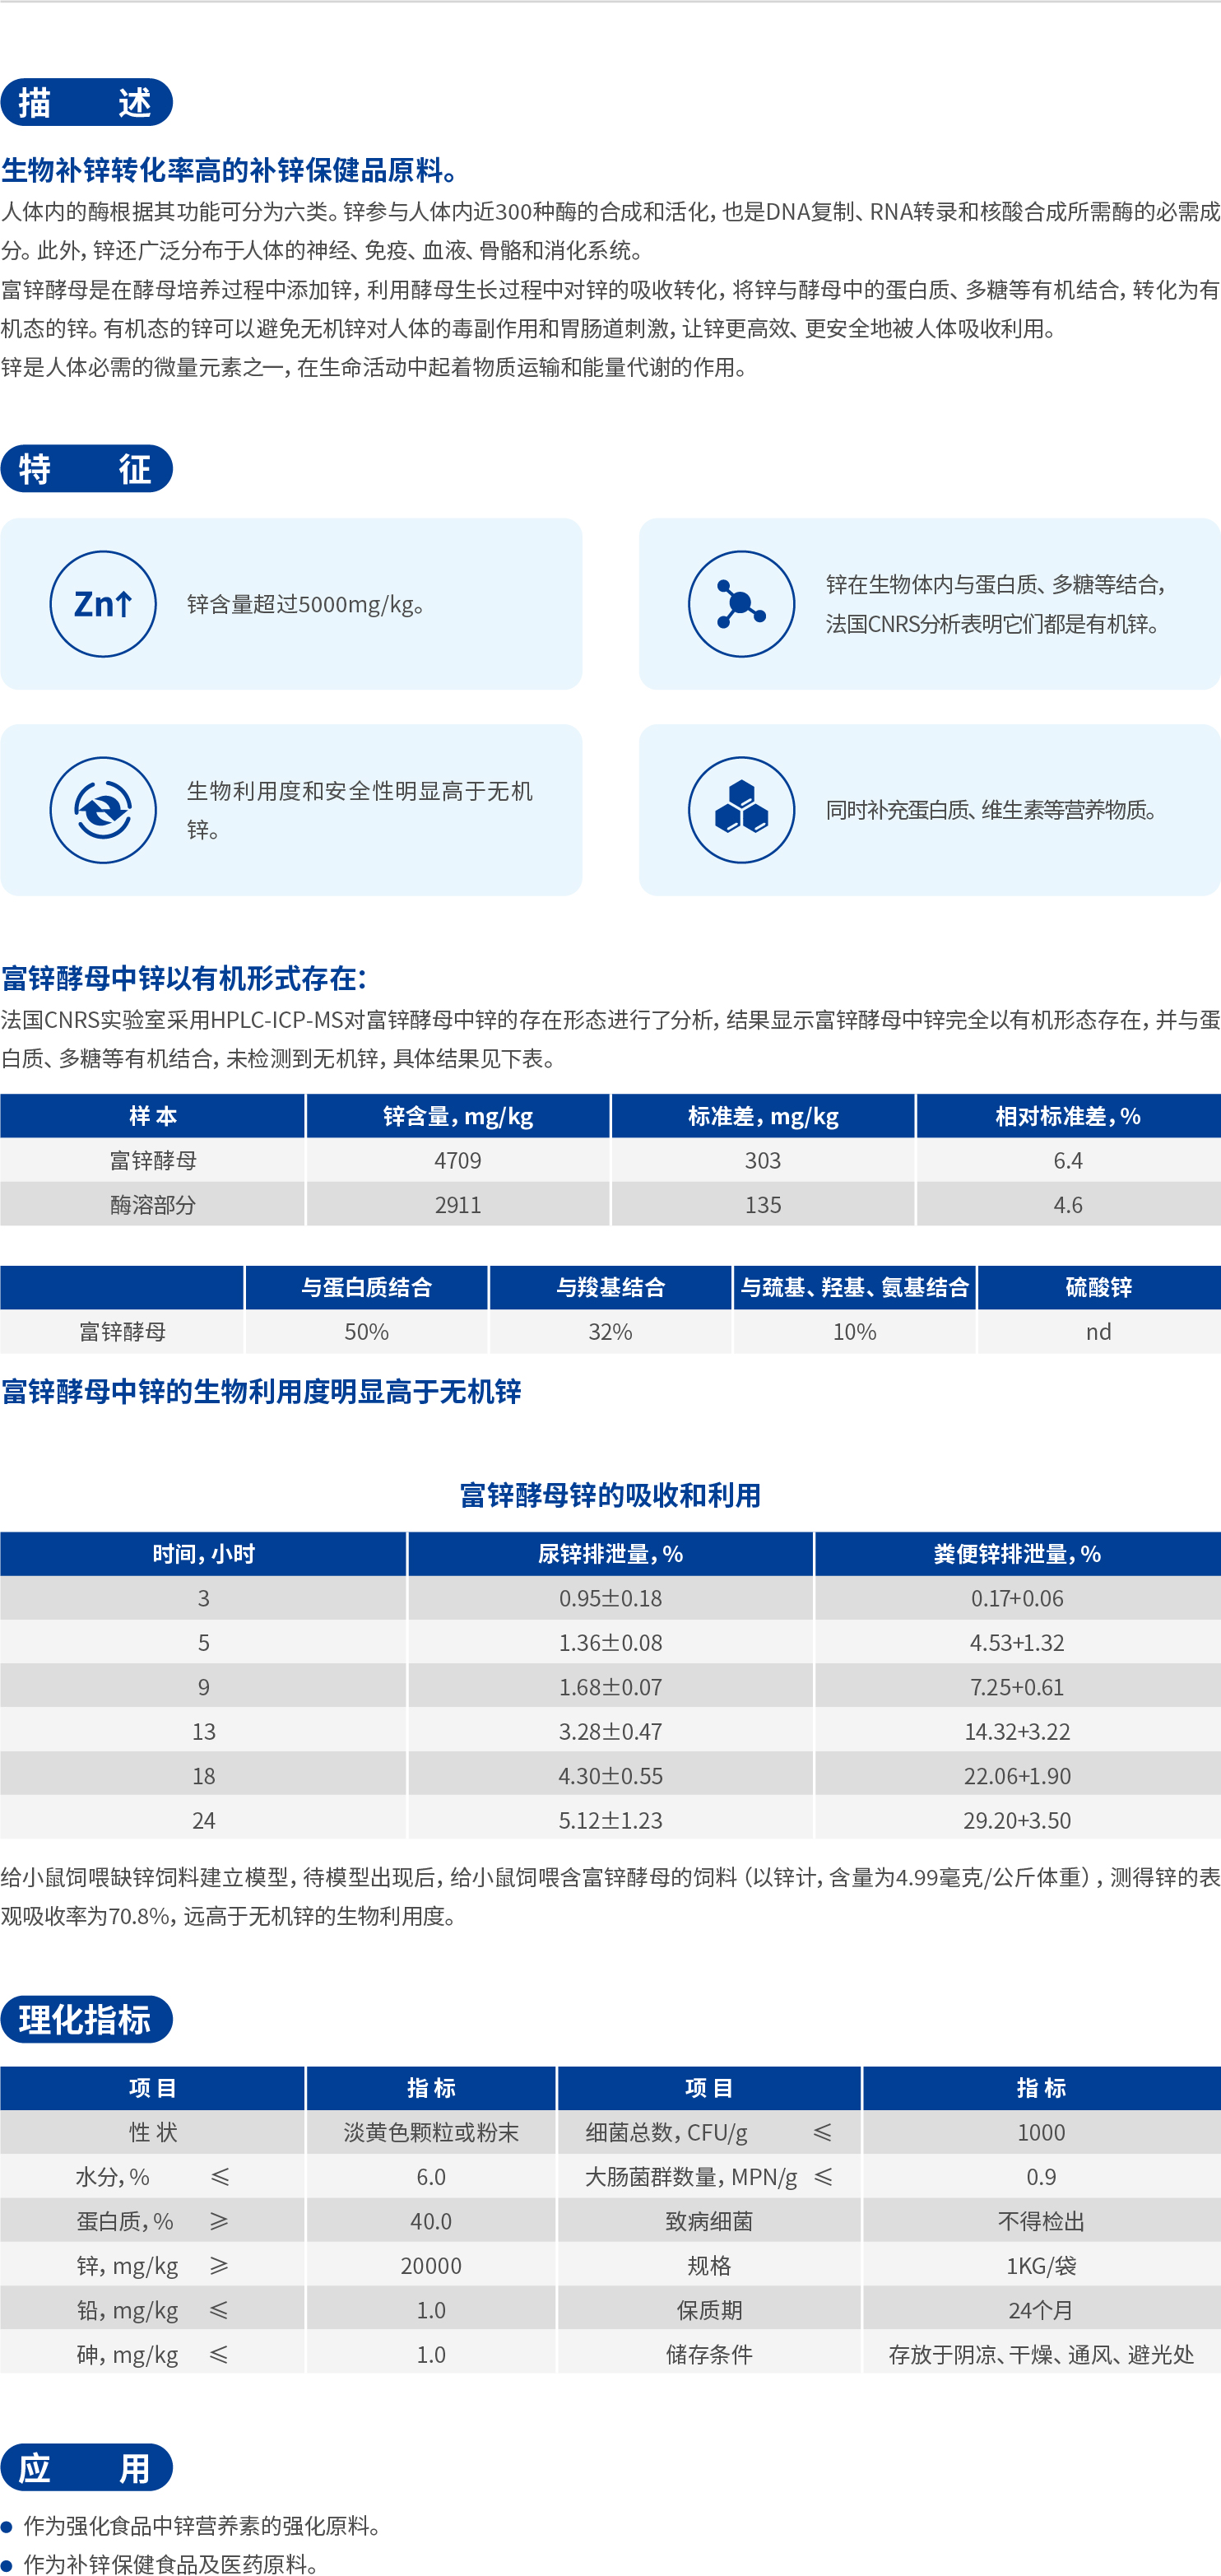Click the cell 1KG/袋
This screenshot has height=2576, width=1221.
(1041, 2266)
